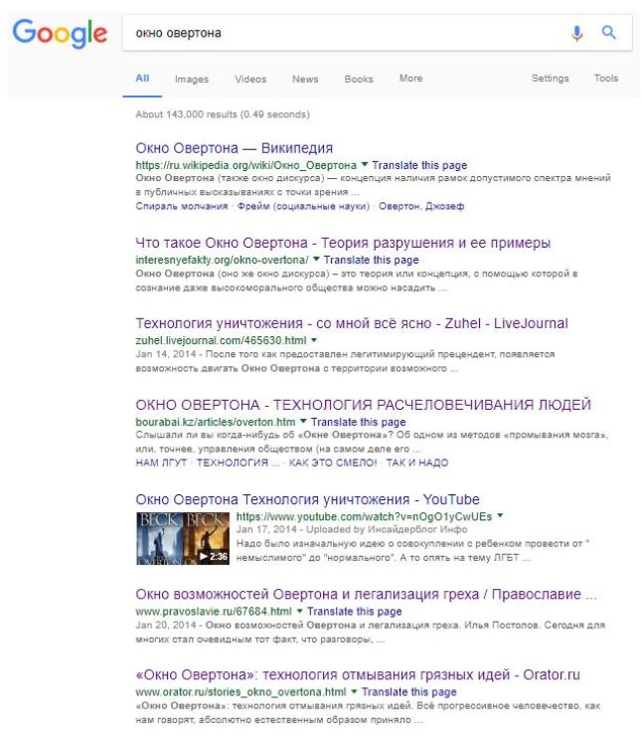Open the search Settings menu
The image size is (642, 742).
[x=550, y=79]
